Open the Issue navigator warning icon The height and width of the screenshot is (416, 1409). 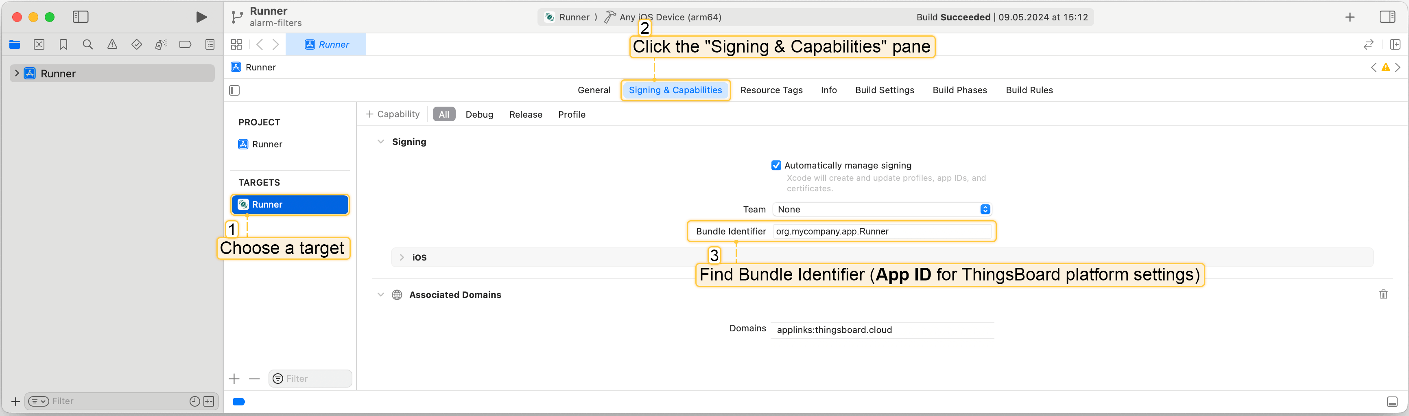112,45
